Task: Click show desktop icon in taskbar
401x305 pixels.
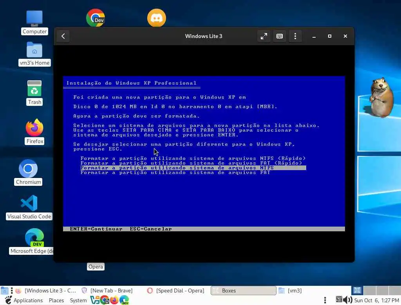Action: click(x=4, y=290)
